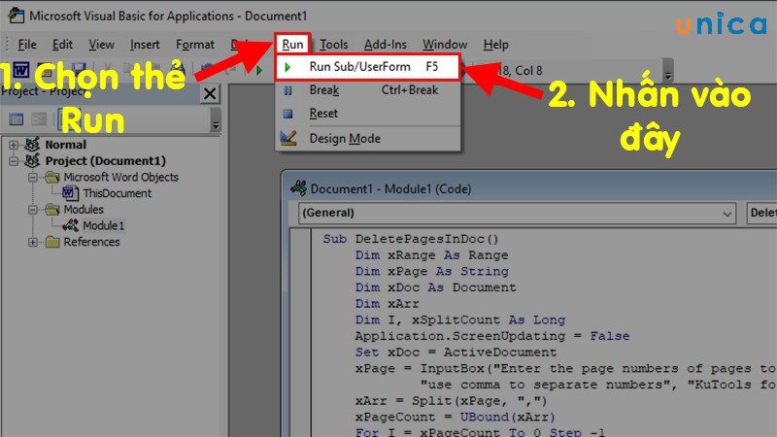Image resolution: width=777 pixels, height=437 pixels.
Task: Choose Break in the Run menu
Action: point(367,90)
